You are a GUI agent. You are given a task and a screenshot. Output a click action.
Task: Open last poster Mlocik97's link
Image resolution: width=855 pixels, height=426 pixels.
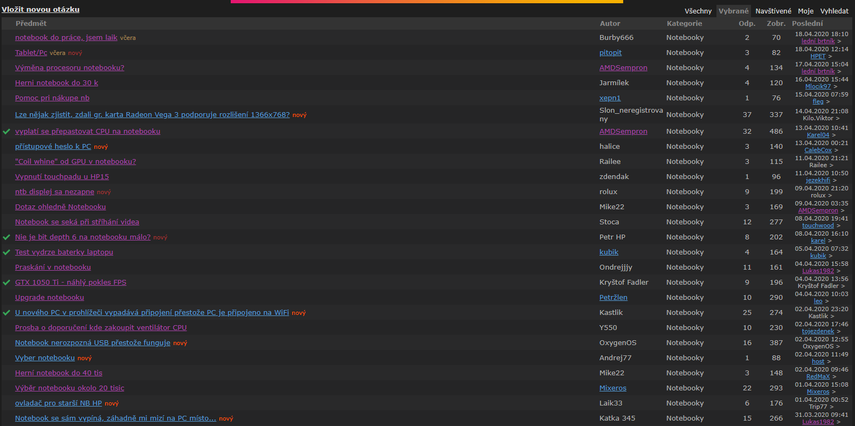[818, 86]
